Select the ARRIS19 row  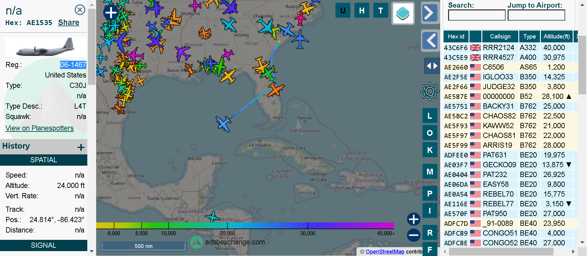click(x=510, y=145)
